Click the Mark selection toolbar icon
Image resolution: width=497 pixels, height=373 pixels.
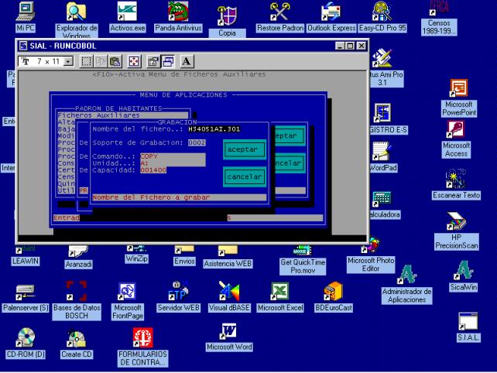tap(86, 61)
